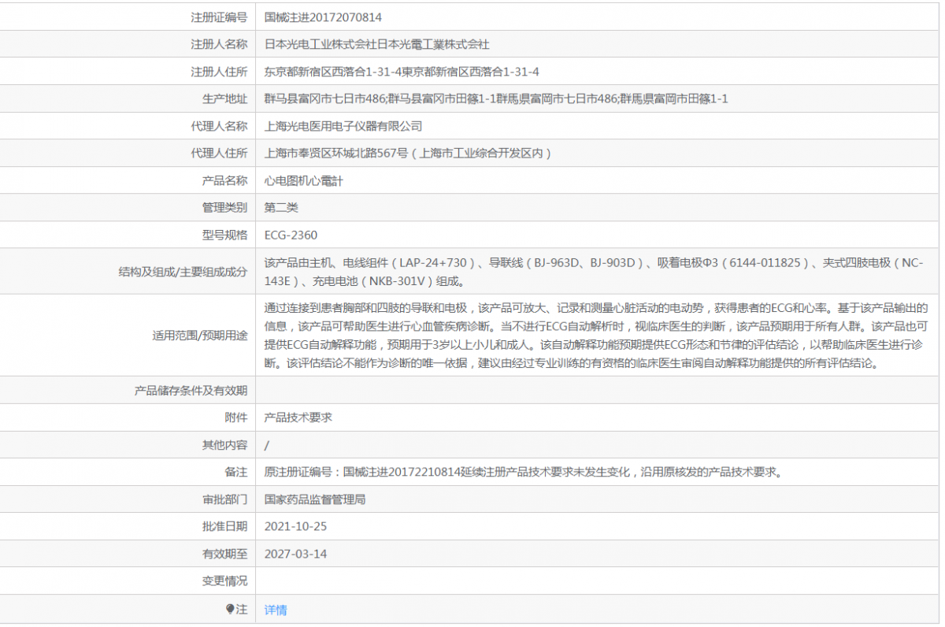Viewport: 945px width, 627px height.
Task: Click the expiry date 2027-03-14
Action: click(x=295, y=554)
